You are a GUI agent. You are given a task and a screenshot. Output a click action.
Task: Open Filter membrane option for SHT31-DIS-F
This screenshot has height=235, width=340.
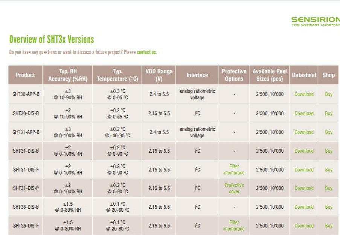[x=234, y=170]
